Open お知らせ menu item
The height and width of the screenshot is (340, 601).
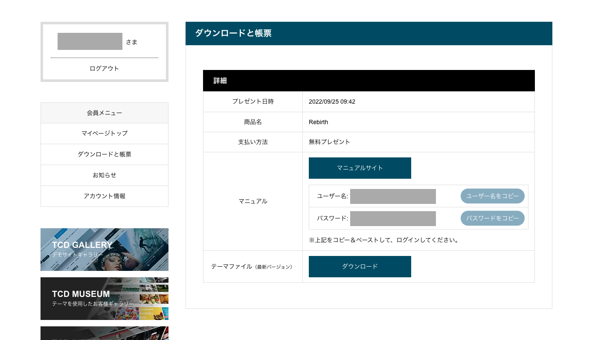click(105, 175)
